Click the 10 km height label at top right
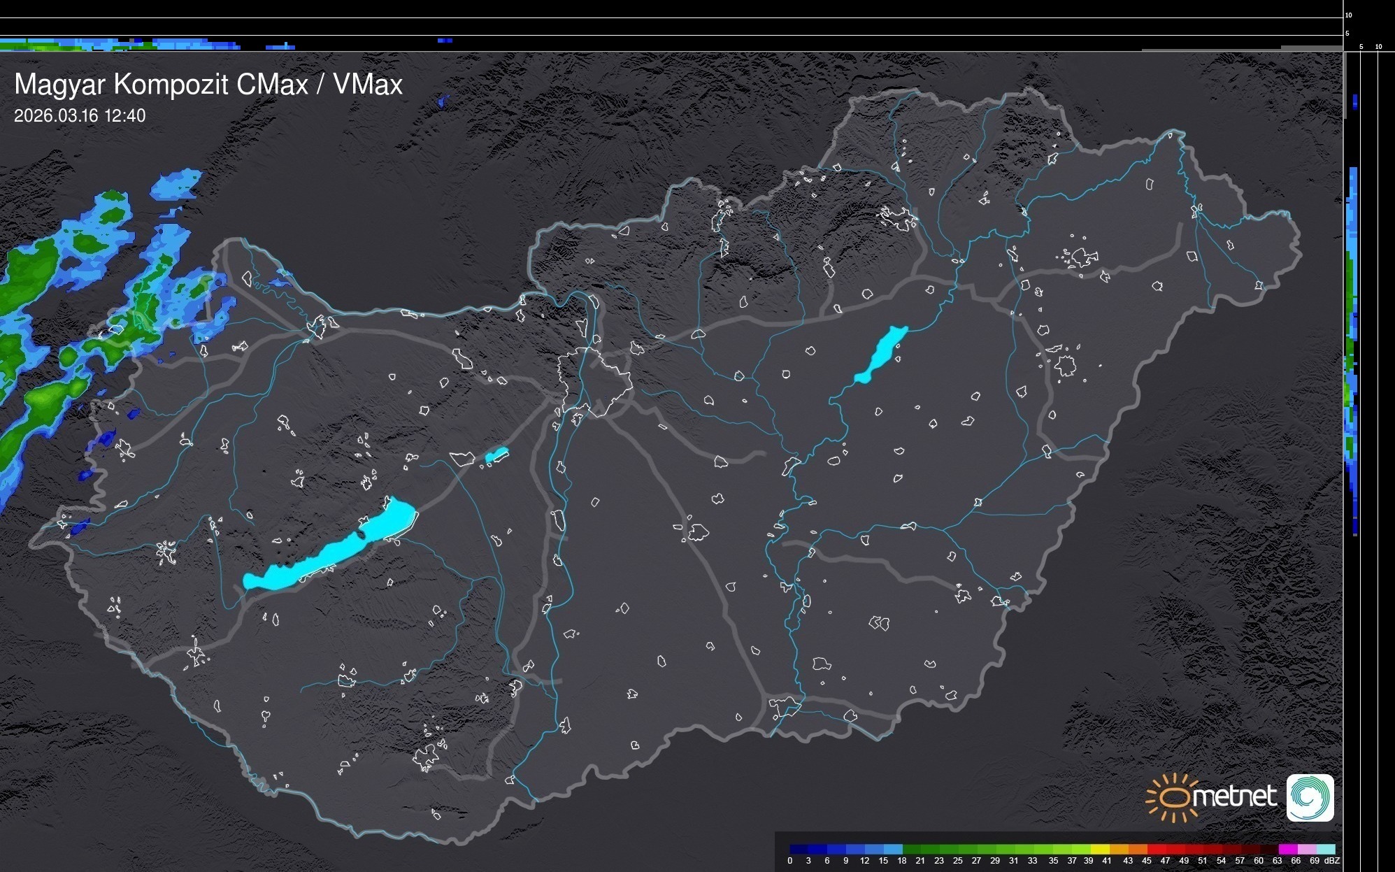This screenshot has width=1395, height=872. [x=1349, y=15]
